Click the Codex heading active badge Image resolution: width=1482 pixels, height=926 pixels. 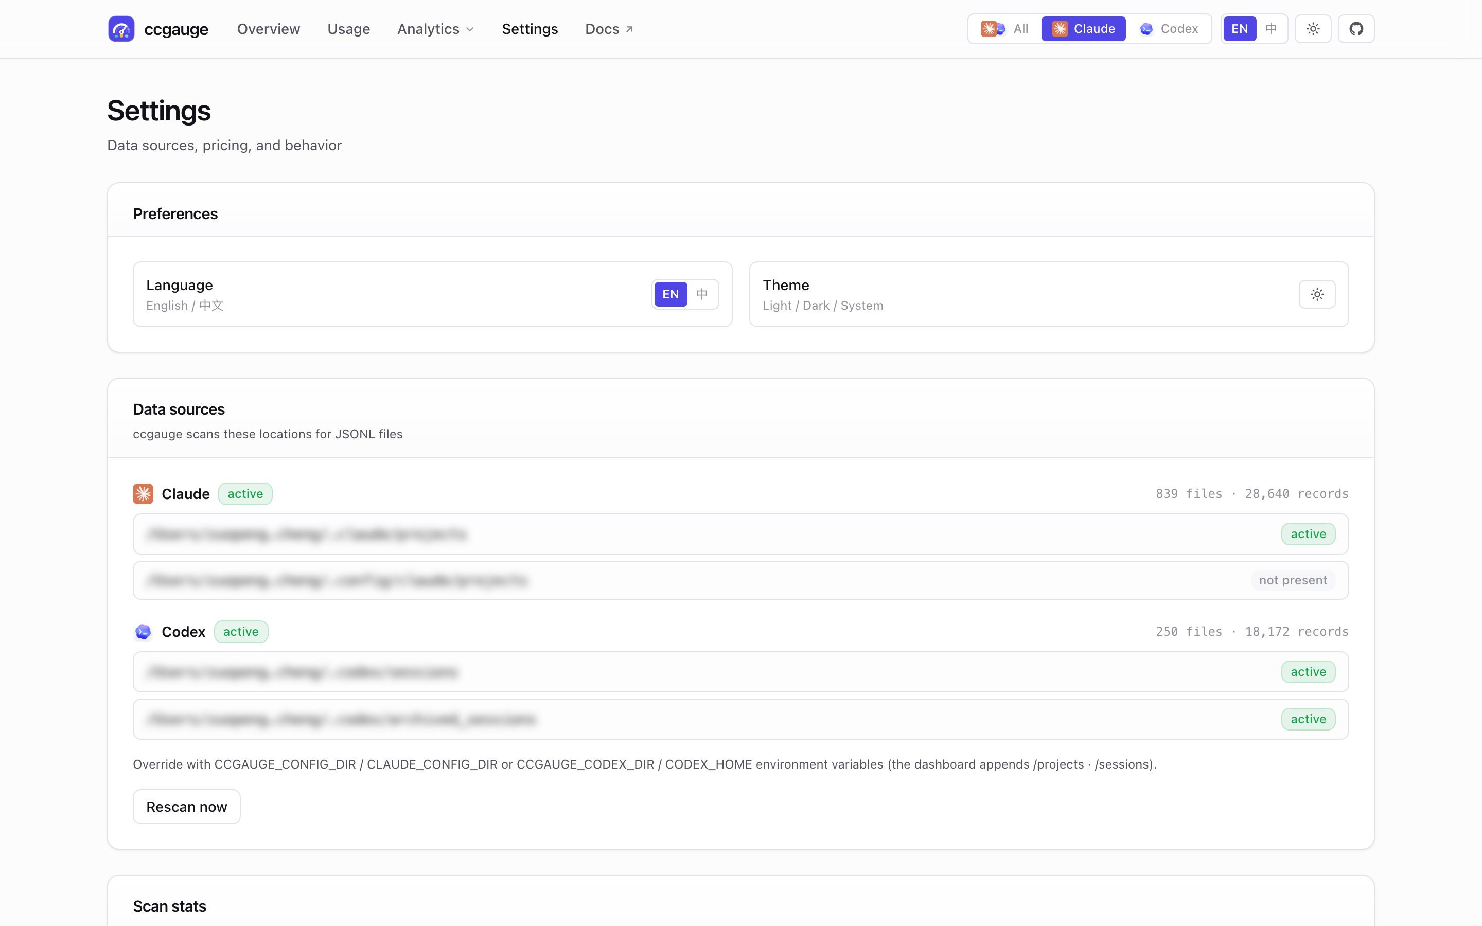click(x=241, y=631)
